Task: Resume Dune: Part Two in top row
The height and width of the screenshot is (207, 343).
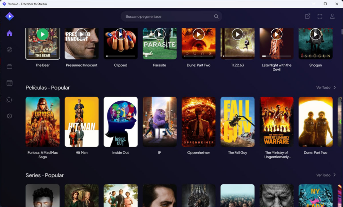Action: (198, 34)
